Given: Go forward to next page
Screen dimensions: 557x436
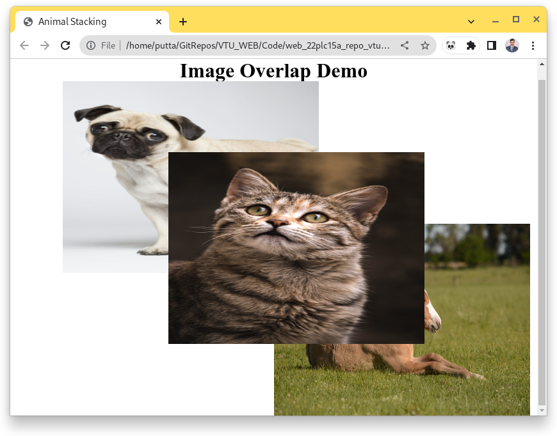Looking at the screenshot, I should tap(45, 45).
